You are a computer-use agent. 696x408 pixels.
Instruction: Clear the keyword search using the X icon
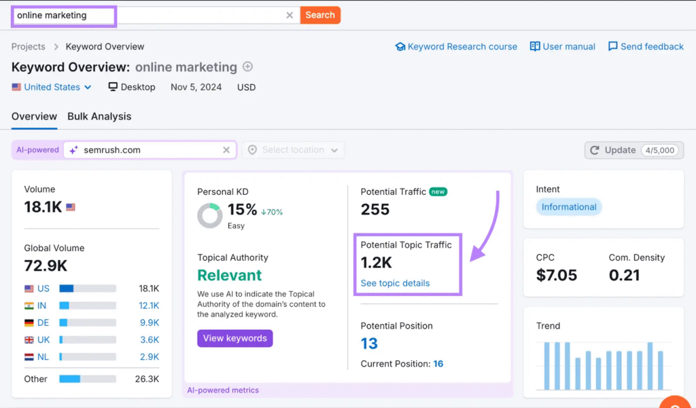click(x=290, y=14)
